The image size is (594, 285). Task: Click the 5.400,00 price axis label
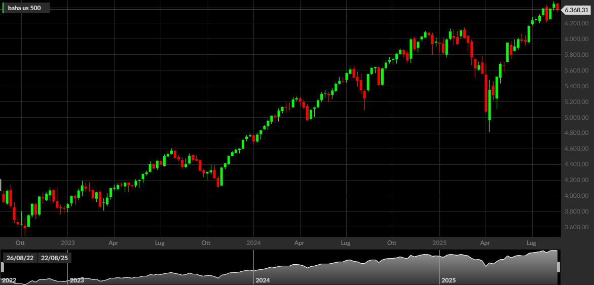[x=576, y=86]
